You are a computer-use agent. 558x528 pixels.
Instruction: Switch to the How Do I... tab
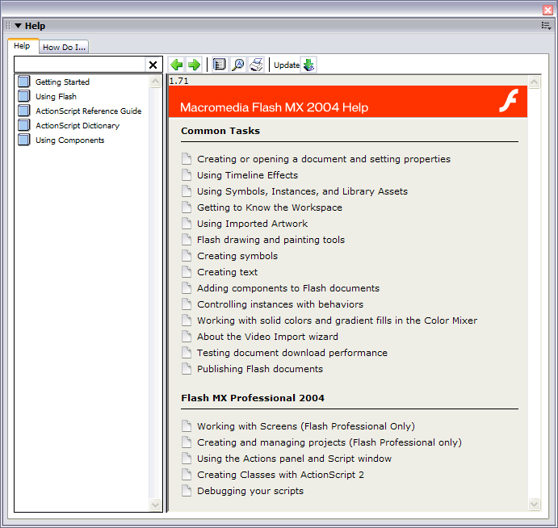64,47
